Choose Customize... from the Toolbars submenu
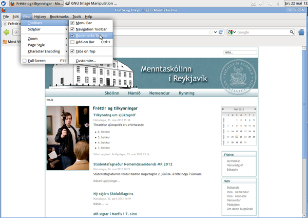The image size is (308, 218). [x=85, y=61]
